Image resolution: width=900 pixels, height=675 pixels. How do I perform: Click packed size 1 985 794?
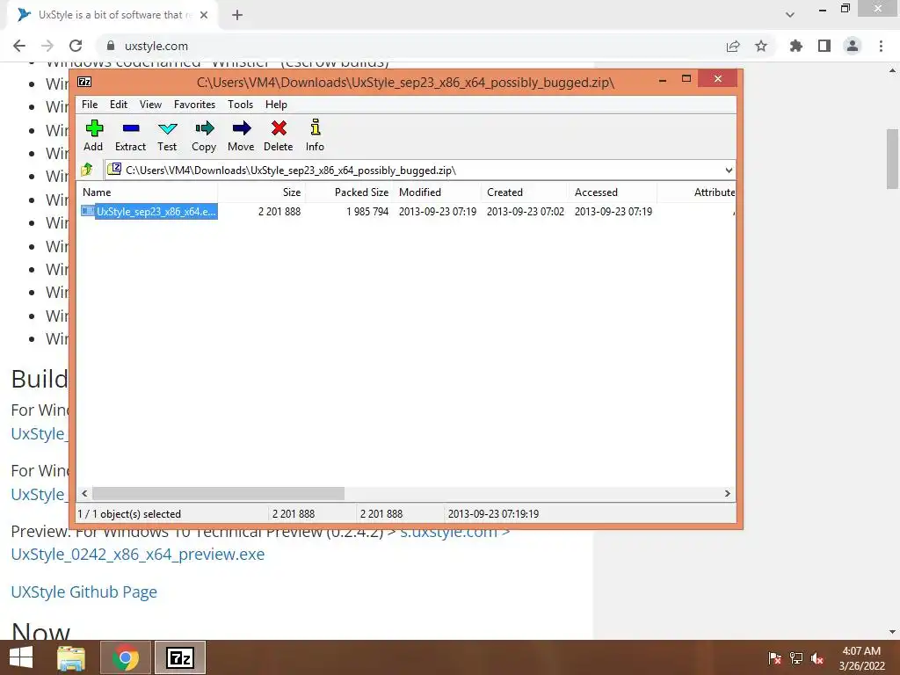pyautogui.click(x=367, y=211)
